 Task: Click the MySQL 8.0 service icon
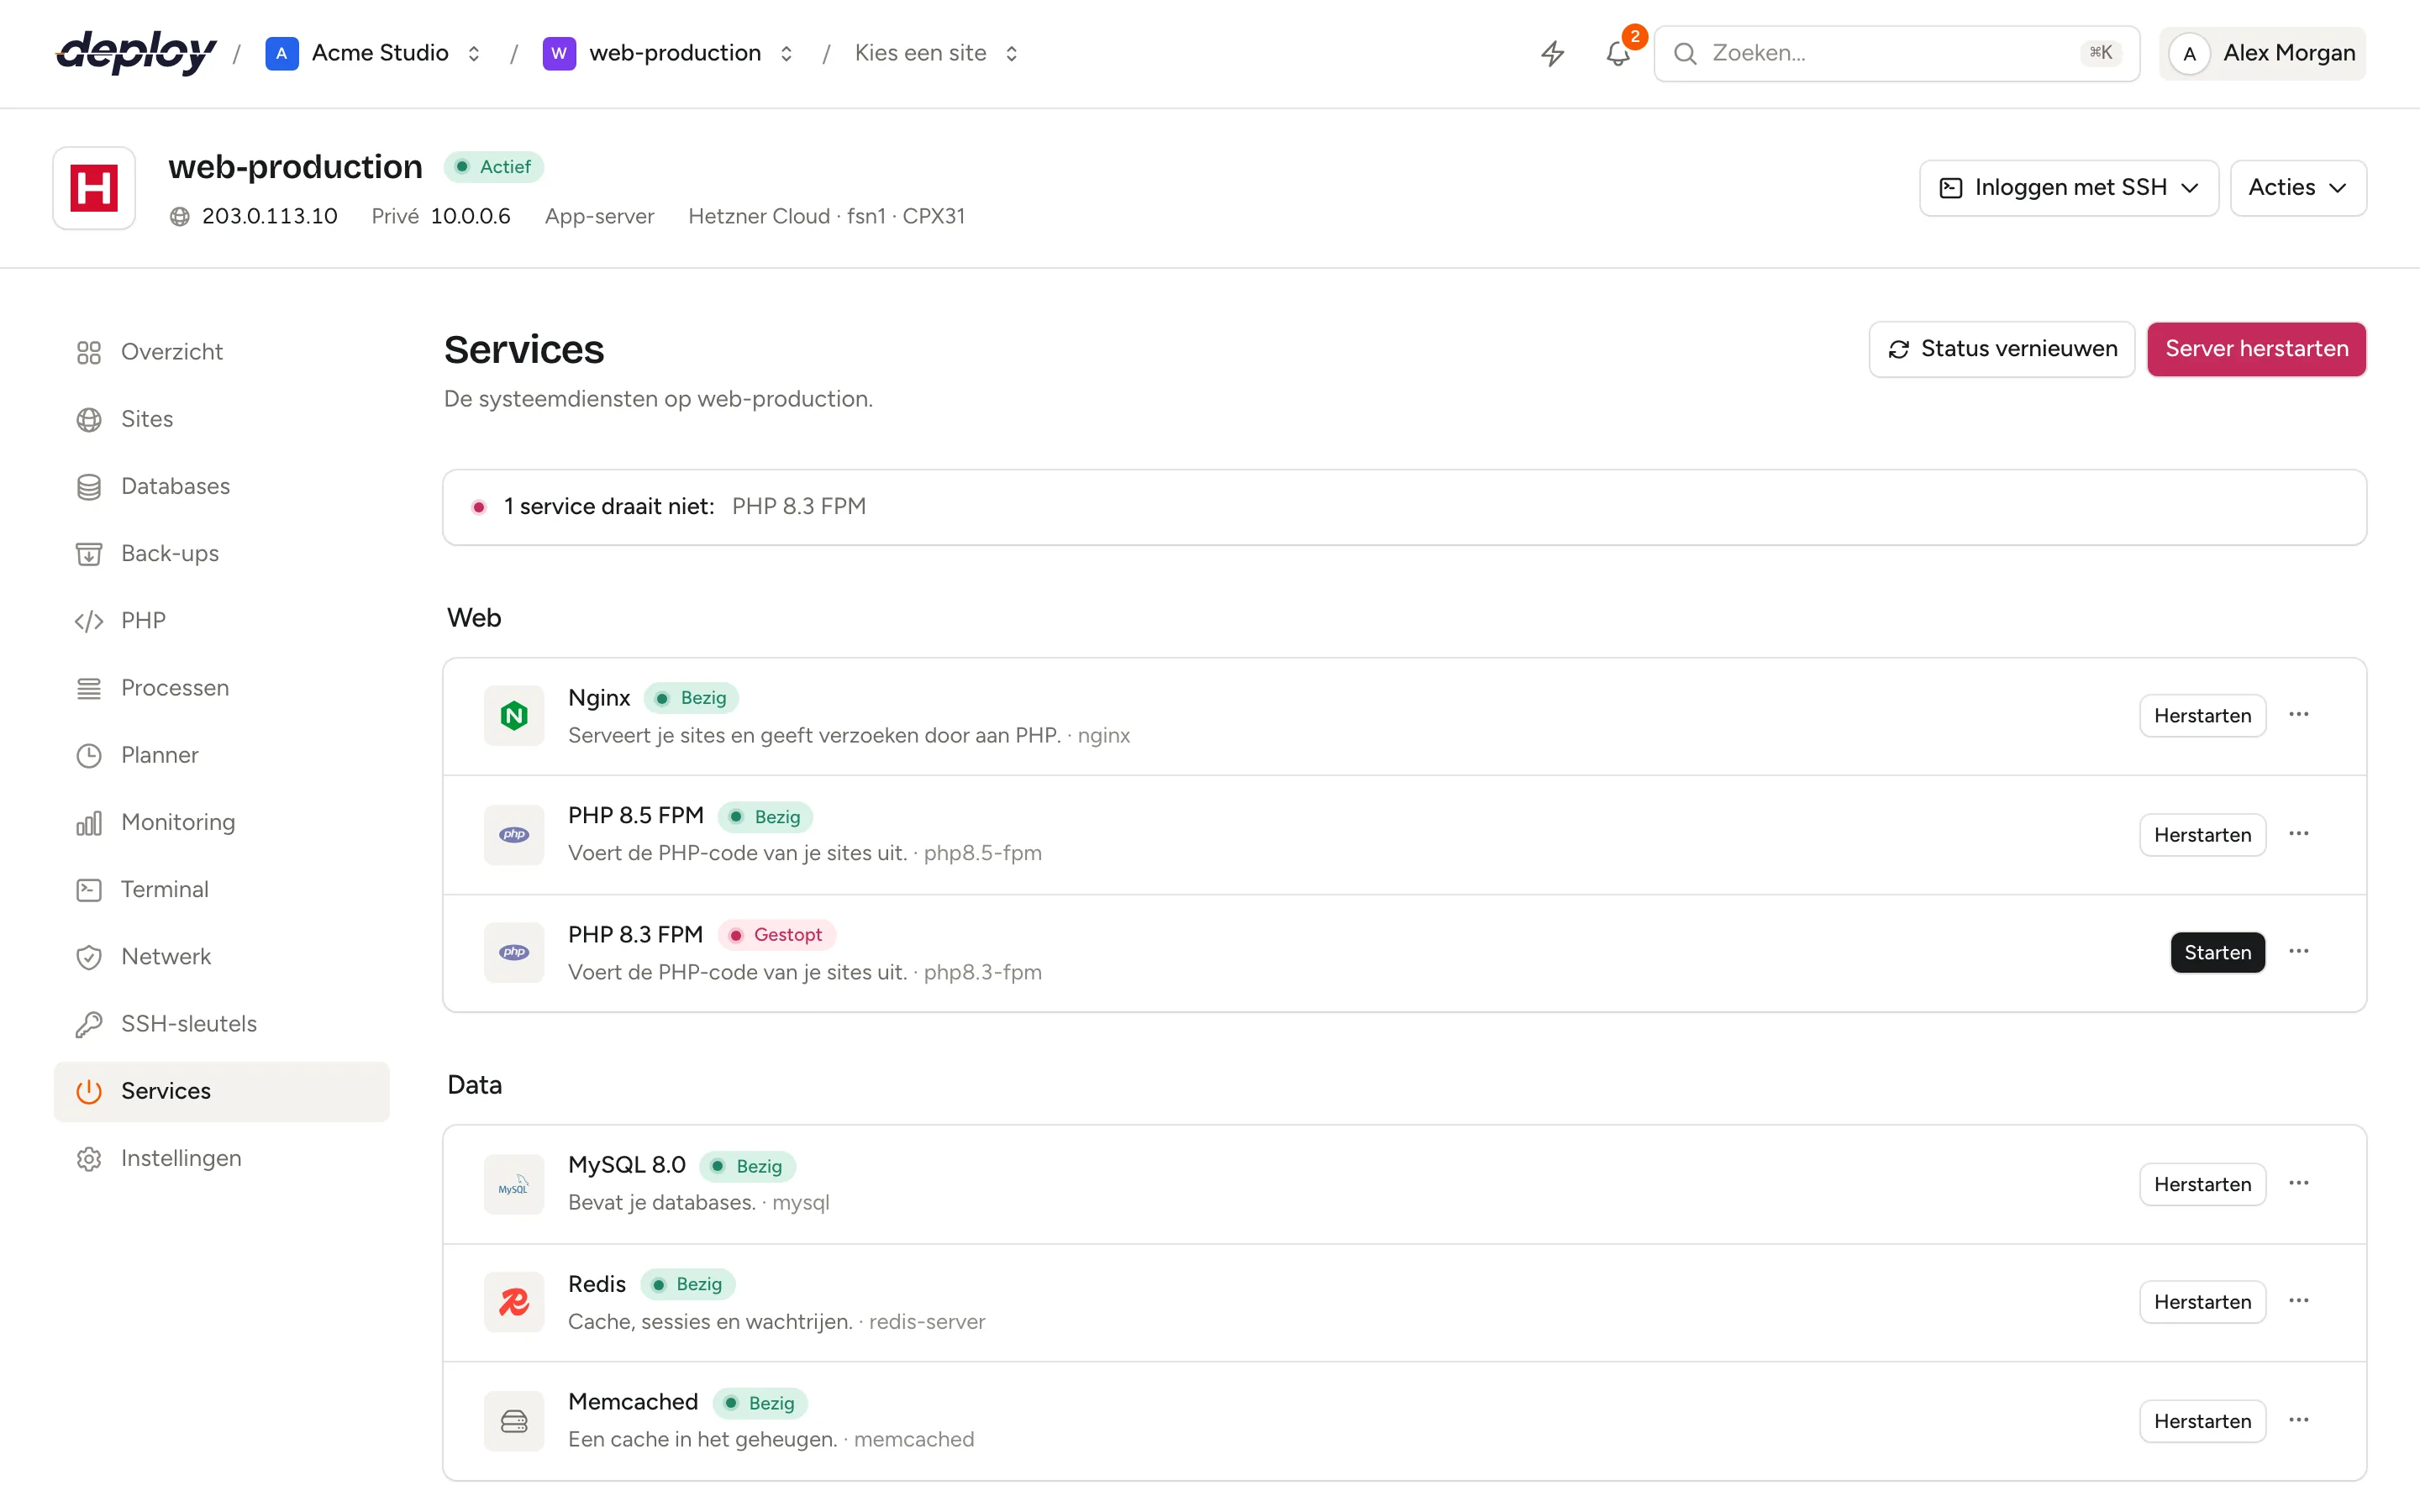pos(514,1185)
